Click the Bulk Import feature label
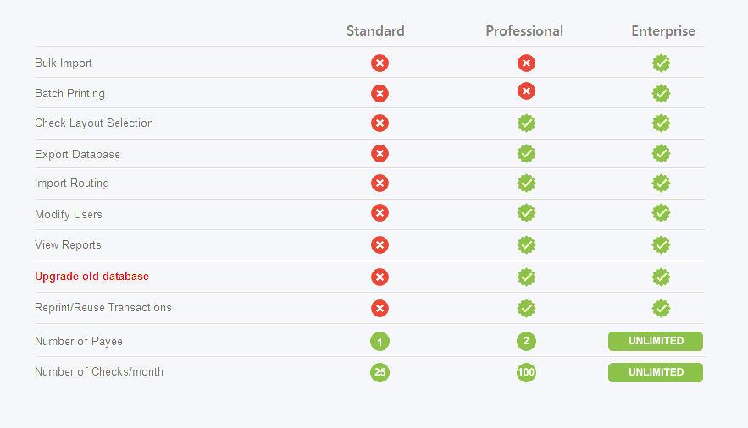 point(64,63)
